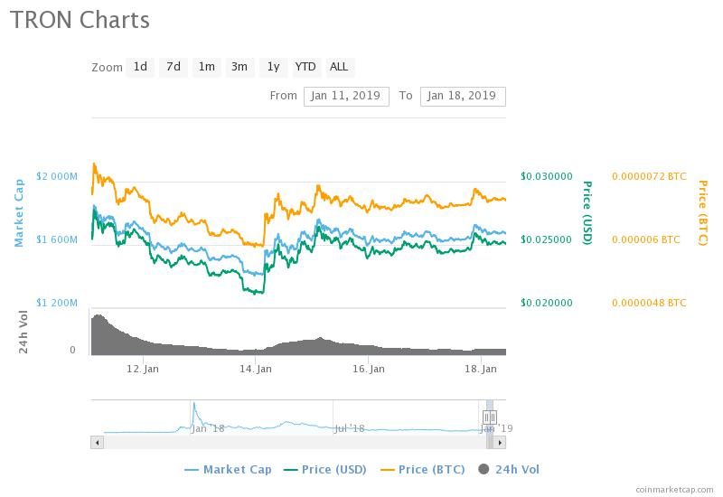Click the volume peak near 12. Jan
Screen dimensions: 723x497
99,318
